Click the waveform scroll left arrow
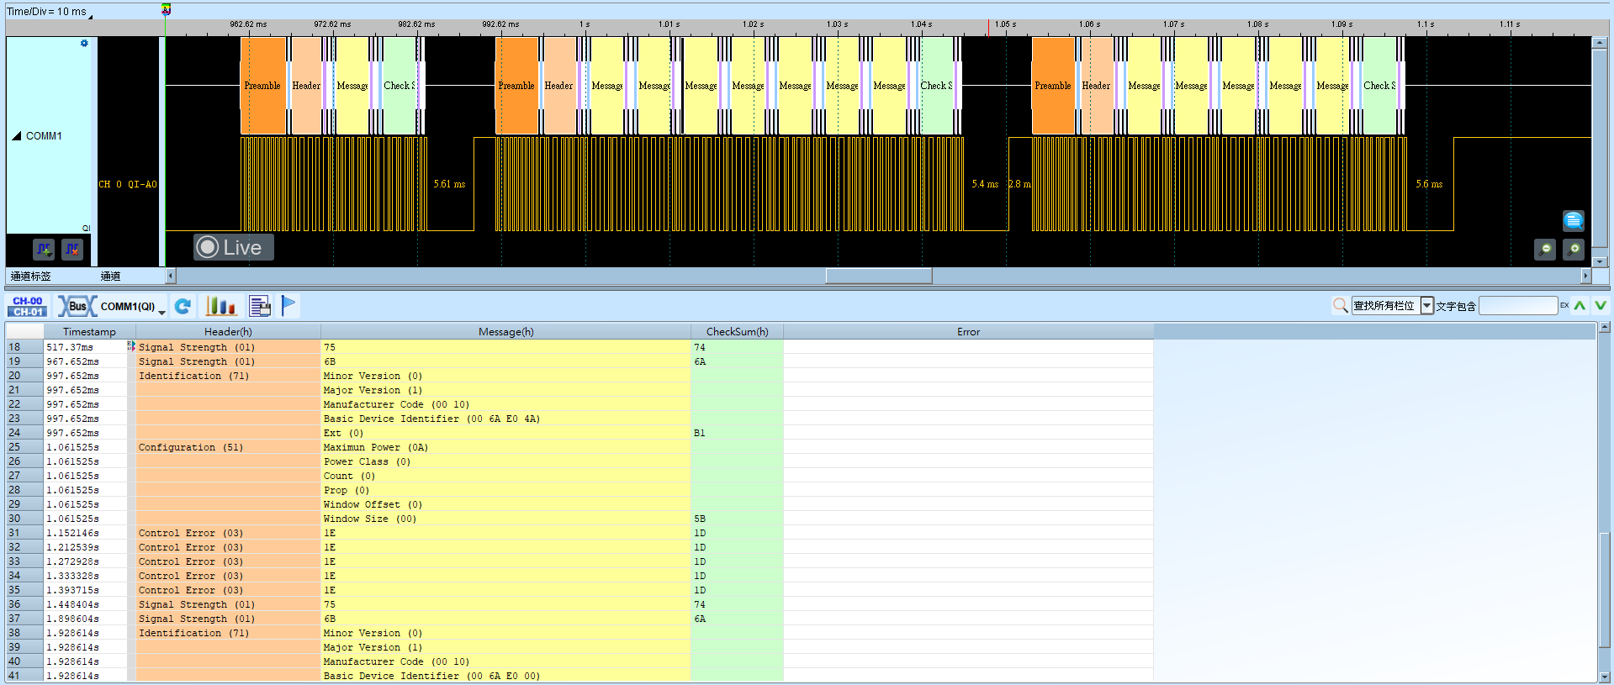Viewport: 1614px width, 685px height. [171, 276]
